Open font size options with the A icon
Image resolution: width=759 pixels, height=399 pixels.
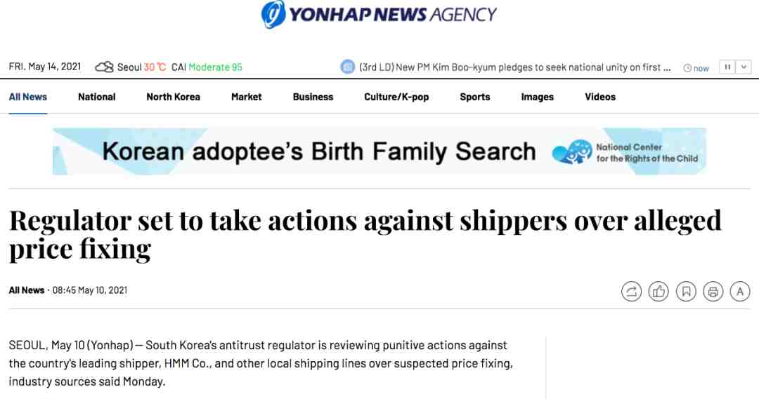click(x=740, y=291)
